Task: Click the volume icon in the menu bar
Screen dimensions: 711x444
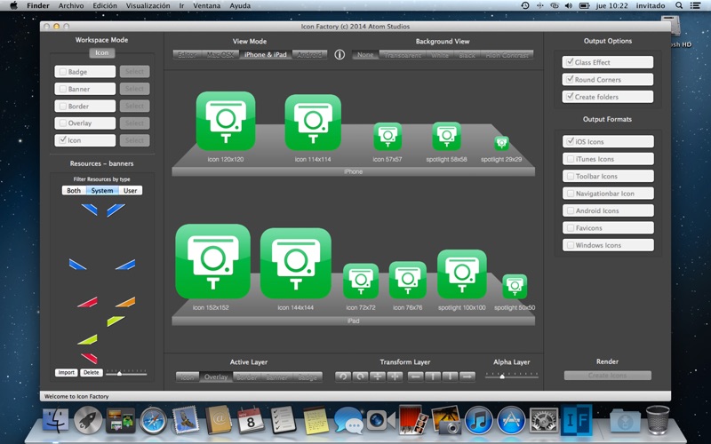Action: [x=569, y=5]
